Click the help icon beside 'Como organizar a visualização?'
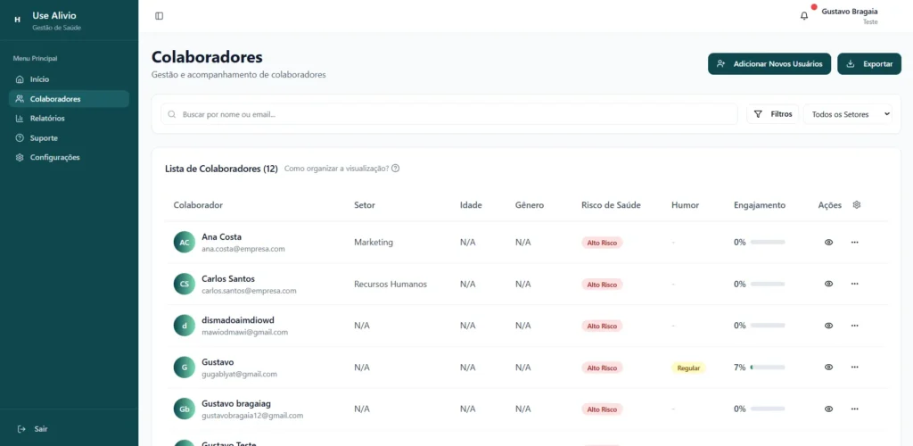 [x=395, y=169]
